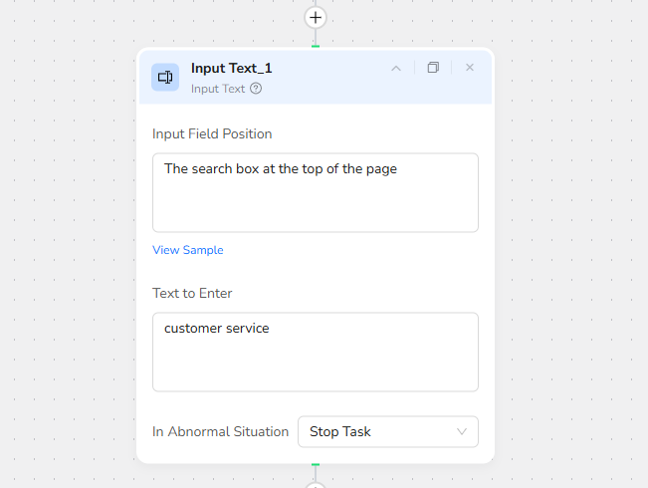Open the In Abnormal Situation dropdown
This screenshot has height=488, width=648.
click(x=387, y=431)
